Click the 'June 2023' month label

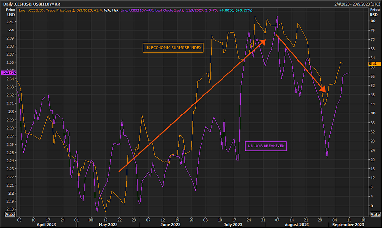point(170,224)
